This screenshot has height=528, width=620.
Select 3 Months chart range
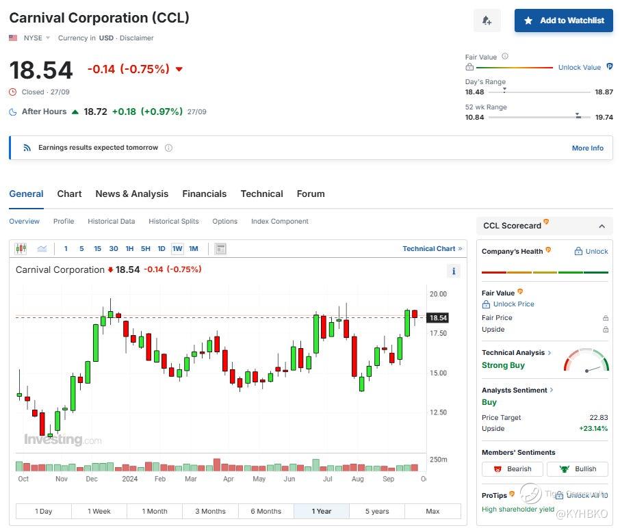[x=210, y=511]
